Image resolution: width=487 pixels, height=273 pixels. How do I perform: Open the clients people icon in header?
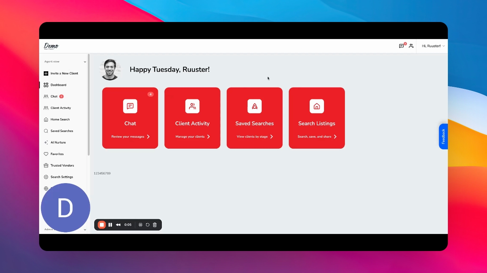click(411, 46)
